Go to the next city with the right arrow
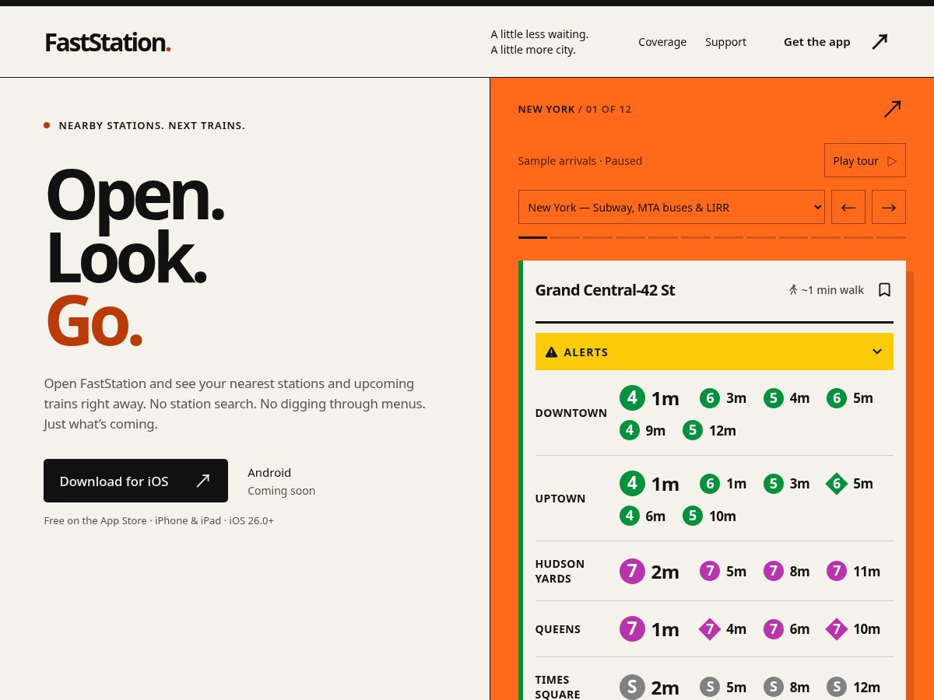Screen dimensions: 934x700 tap(889, 207)
